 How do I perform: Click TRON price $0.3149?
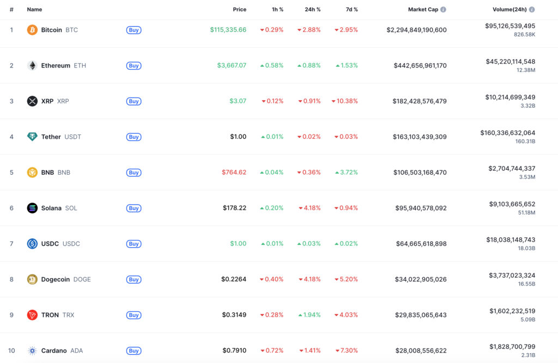point(234,315)
